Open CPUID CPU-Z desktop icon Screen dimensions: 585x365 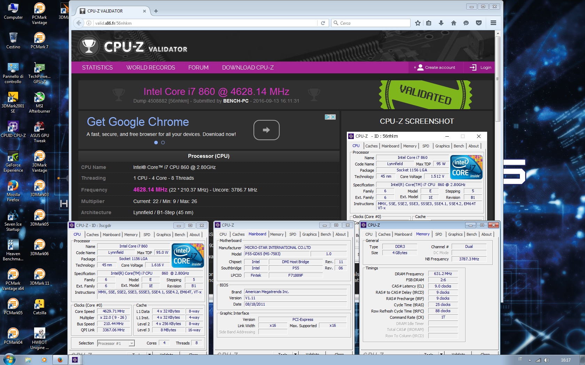[13, 129]
